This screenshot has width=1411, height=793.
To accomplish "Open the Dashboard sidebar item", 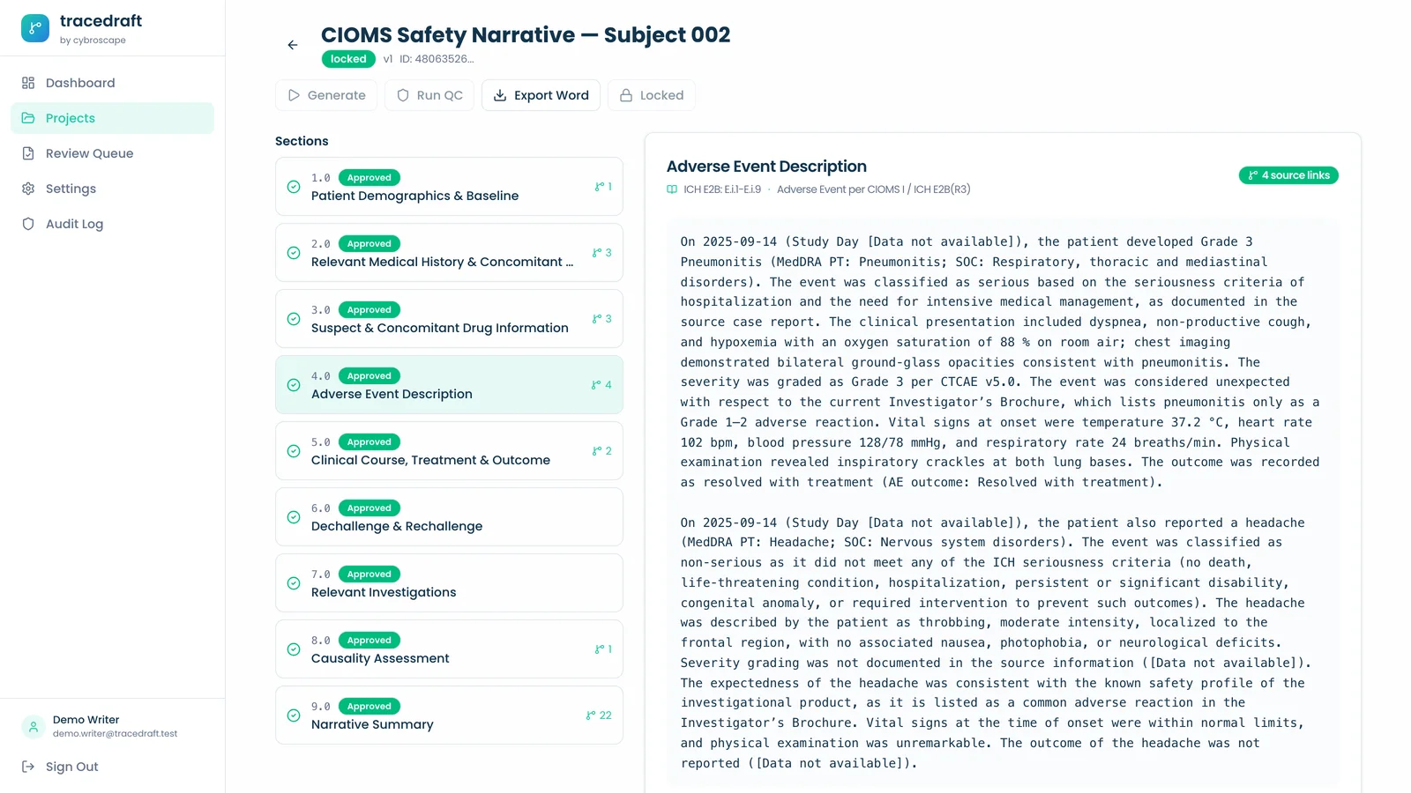I will [x=112, y=83].
